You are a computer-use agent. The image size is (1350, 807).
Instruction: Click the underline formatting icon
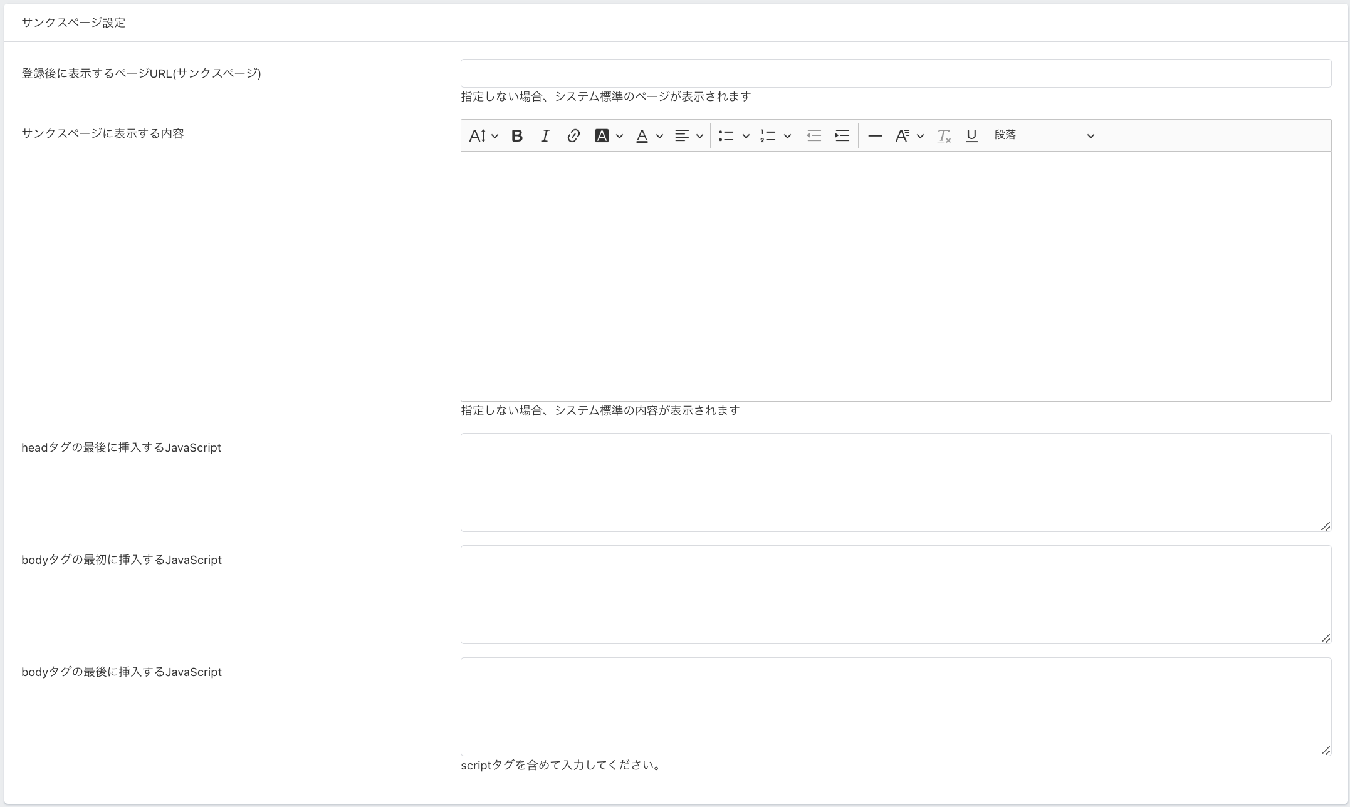tap(971, 135)
